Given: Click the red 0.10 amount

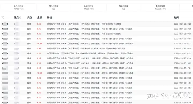Looking at the screenshot, I should click(x=39, y=53).
